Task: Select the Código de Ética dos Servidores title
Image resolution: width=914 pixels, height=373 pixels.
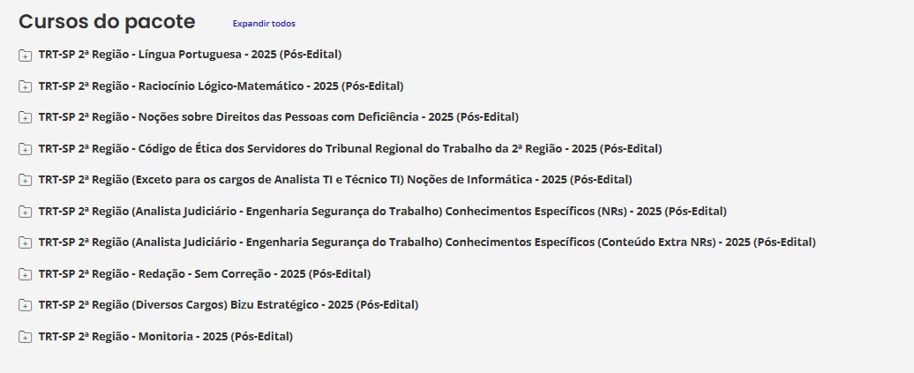Action: point(349,148)
